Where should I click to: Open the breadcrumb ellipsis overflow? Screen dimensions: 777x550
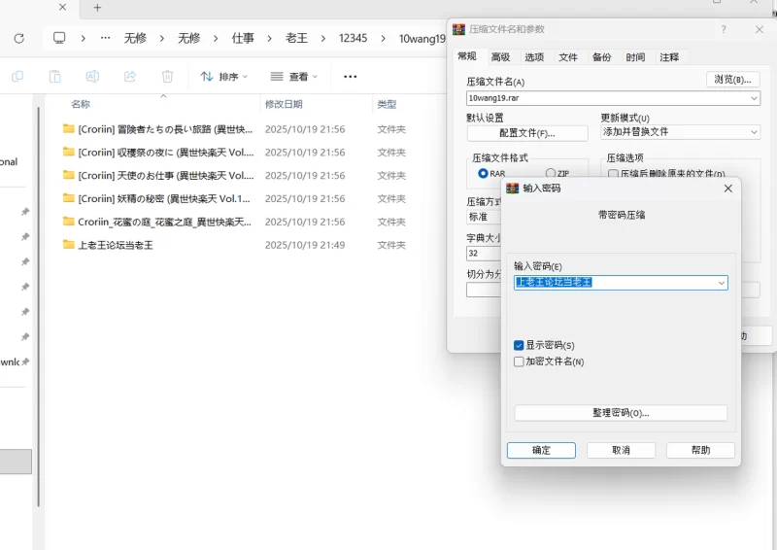105,38
